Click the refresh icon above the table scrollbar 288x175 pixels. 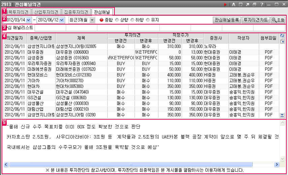point(282,36)
